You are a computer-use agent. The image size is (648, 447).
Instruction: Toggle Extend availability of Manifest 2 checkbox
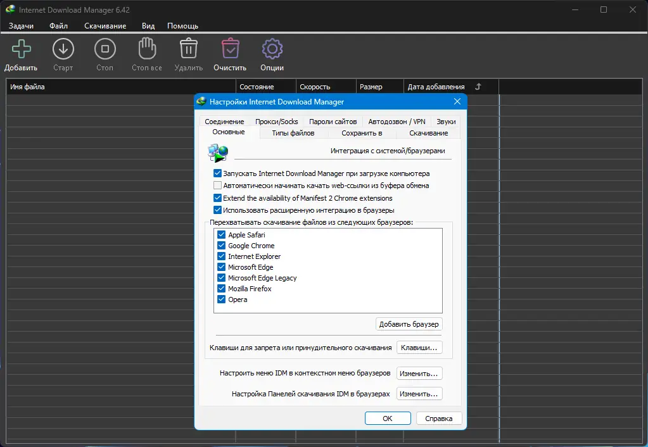(217, 198)
